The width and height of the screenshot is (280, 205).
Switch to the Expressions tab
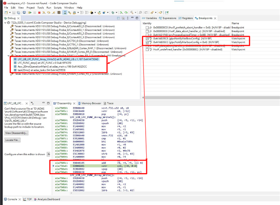[x=168, y=18]
